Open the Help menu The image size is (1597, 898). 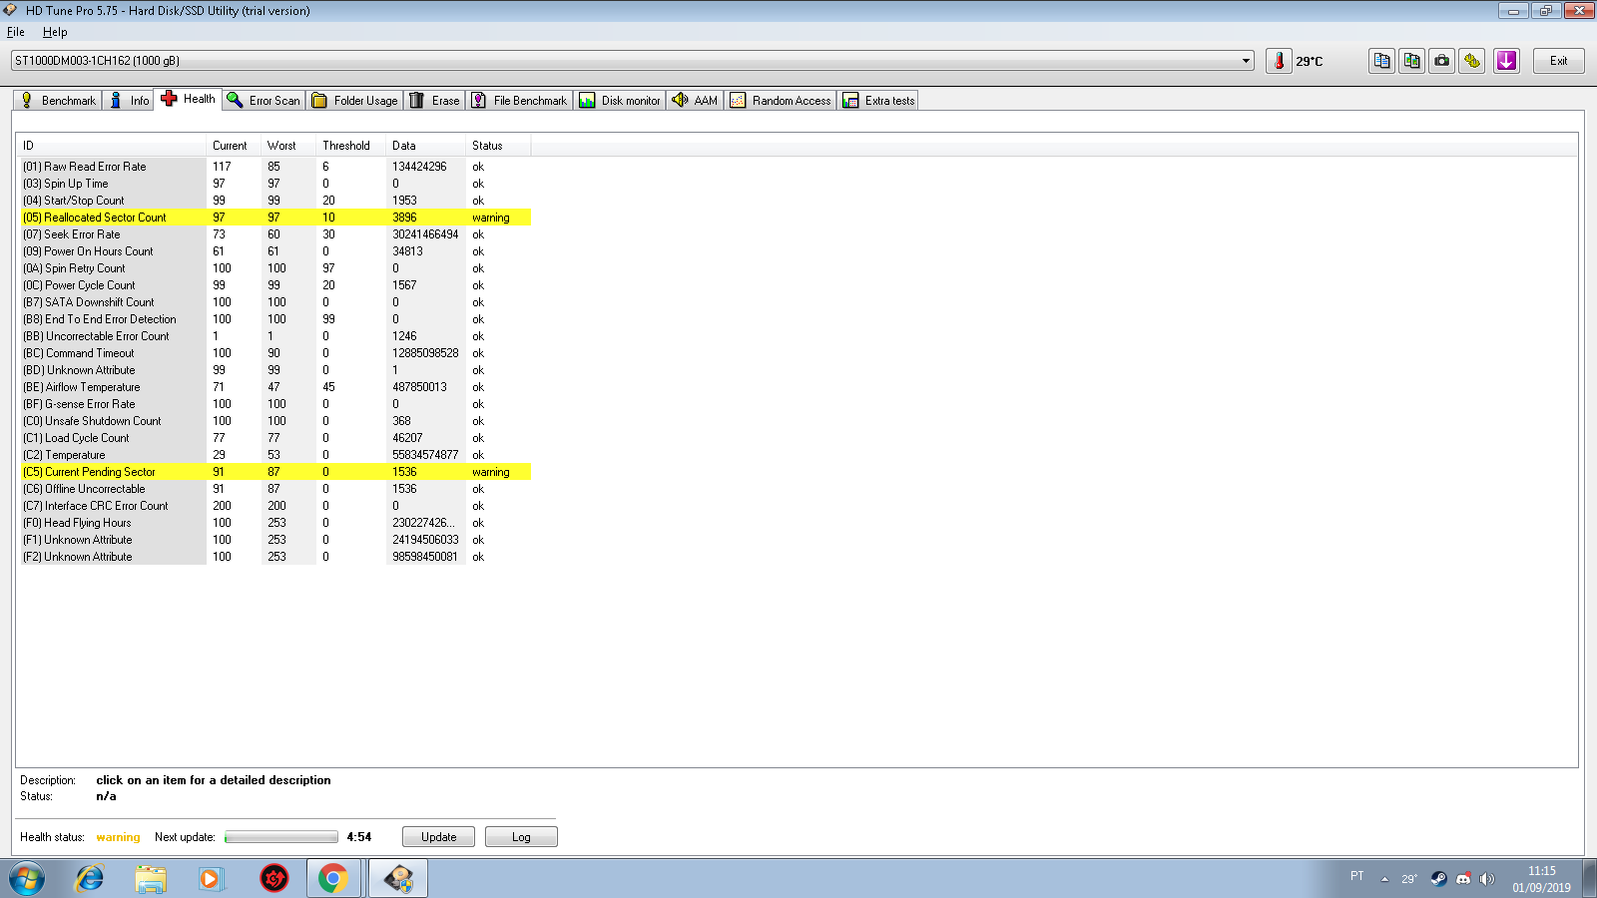pyautogui.click(x=55, y=32)
